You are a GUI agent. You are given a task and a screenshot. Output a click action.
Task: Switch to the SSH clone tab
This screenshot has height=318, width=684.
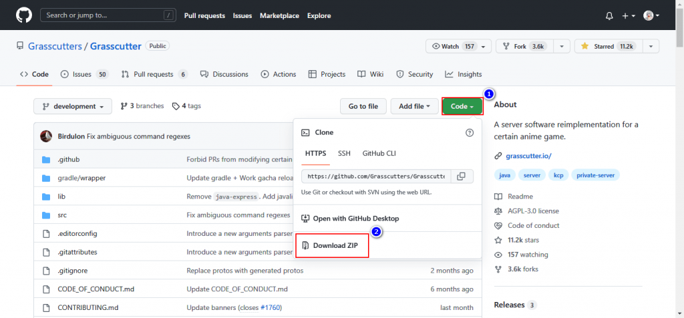coord(344,153)
